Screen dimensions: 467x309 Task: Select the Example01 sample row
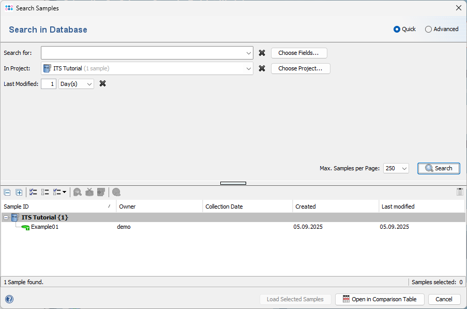click(44, 227)
